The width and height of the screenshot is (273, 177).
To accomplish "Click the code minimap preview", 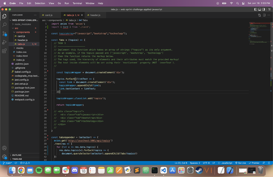I will [257, 32].
